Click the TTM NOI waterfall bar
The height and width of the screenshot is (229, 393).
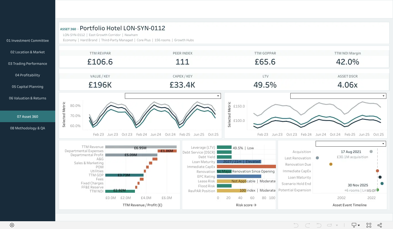(120, 191)
